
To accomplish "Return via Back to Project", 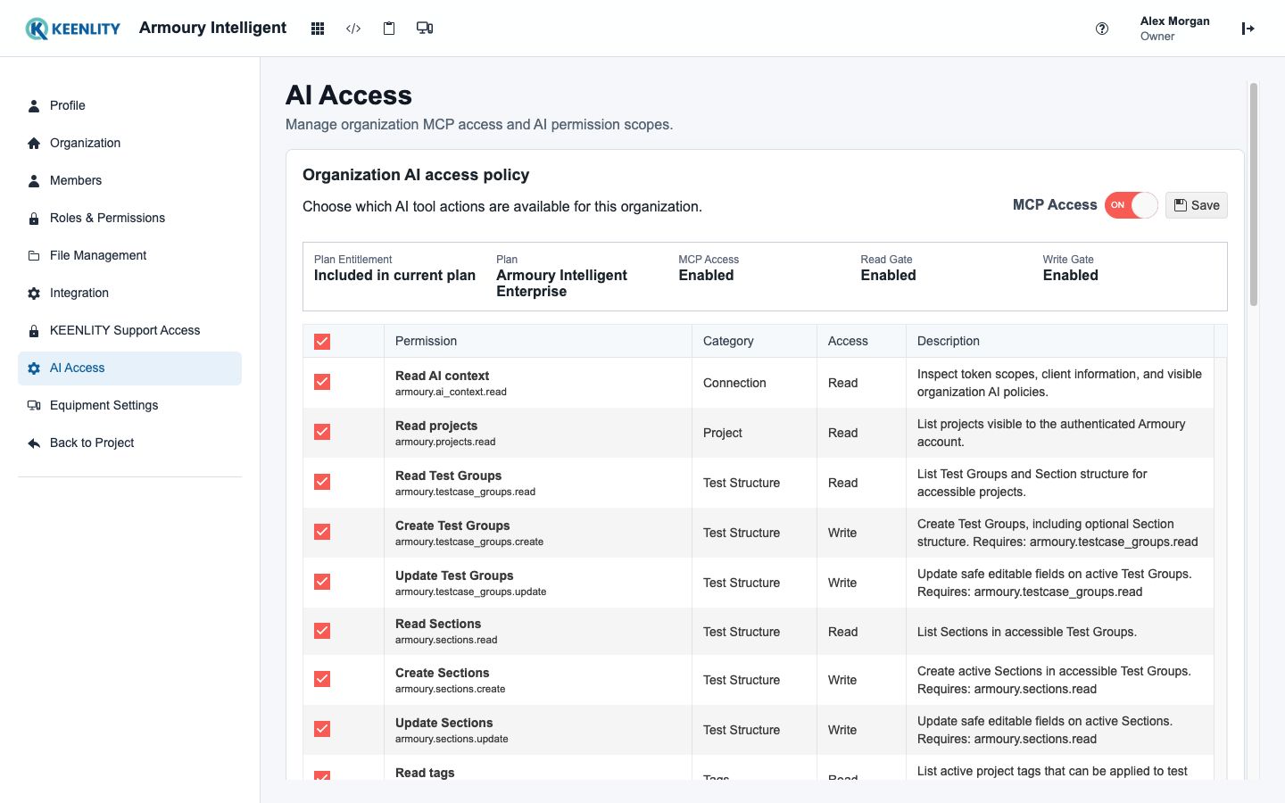I will click(129, 443).
